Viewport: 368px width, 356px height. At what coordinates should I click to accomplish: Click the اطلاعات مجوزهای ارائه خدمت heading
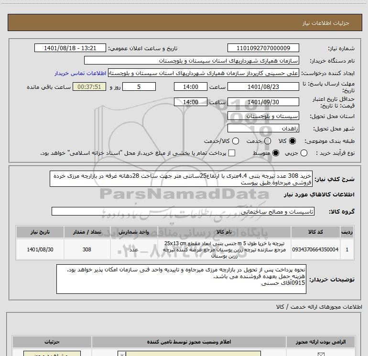pyautogui.click(x=319, y=306)
